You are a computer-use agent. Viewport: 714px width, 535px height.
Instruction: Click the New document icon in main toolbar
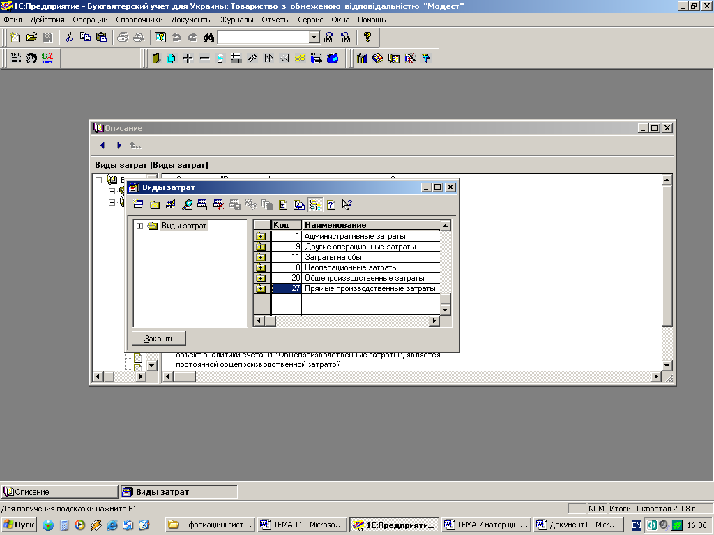click(15, 38)
